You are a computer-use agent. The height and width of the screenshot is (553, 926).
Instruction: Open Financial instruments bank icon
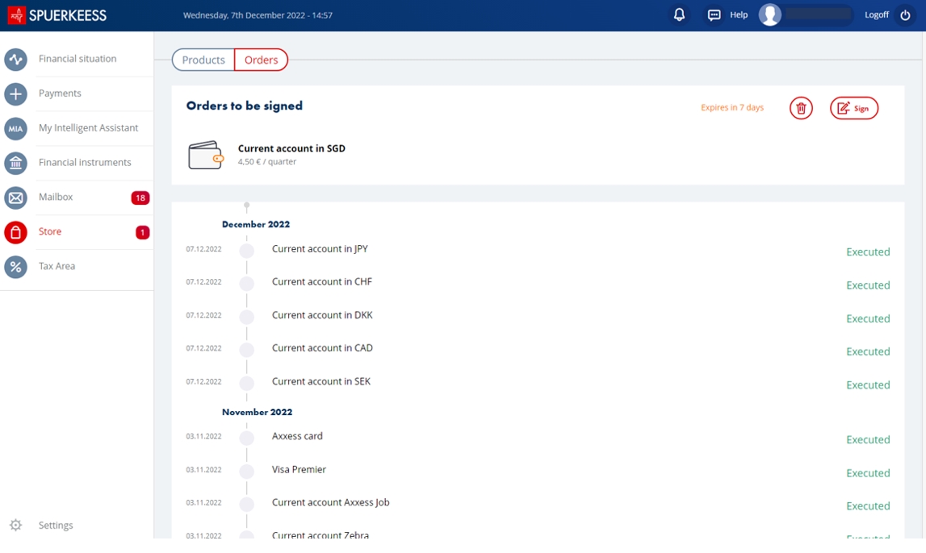(x=16, y=163)
